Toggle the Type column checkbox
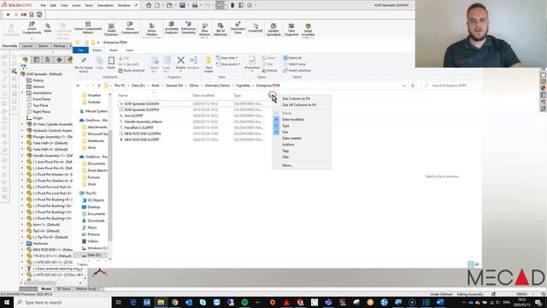This screenshot has height=308, width=547. click(x=276, y=126)
